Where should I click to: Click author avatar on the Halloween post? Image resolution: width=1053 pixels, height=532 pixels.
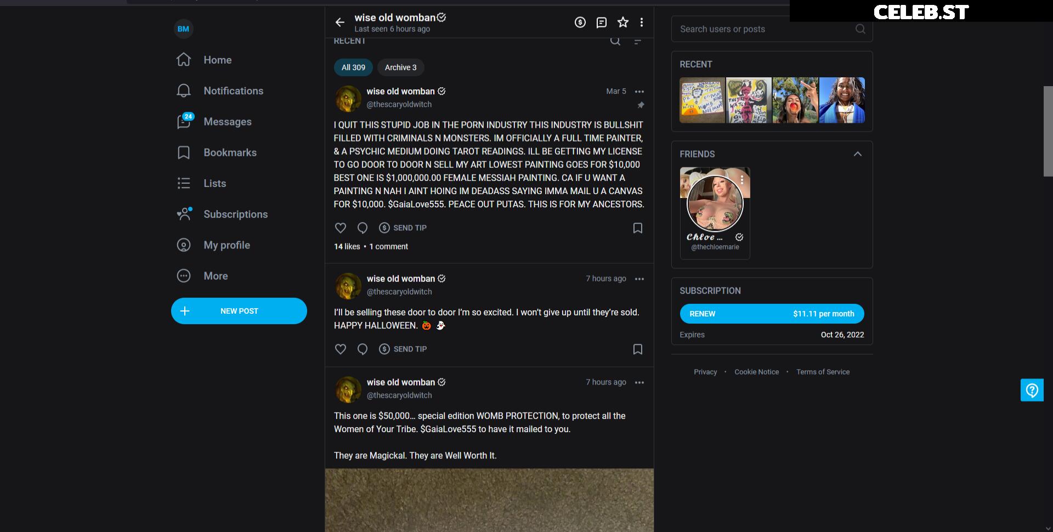click(348, 286)
